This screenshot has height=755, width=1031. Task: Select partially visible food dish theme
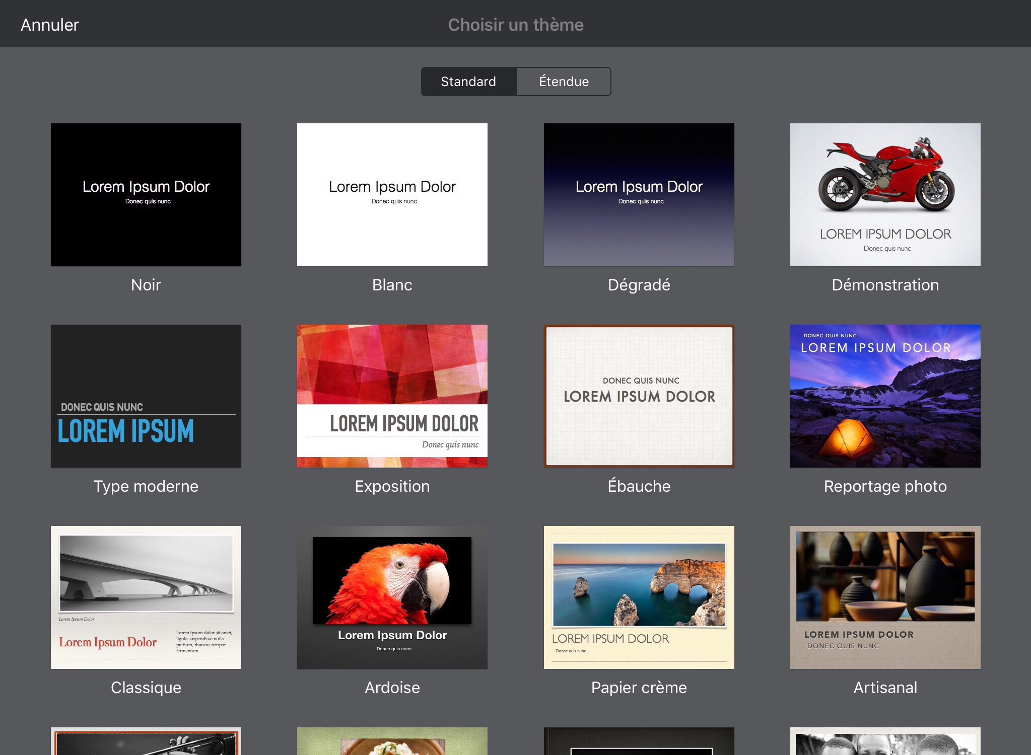392,741
